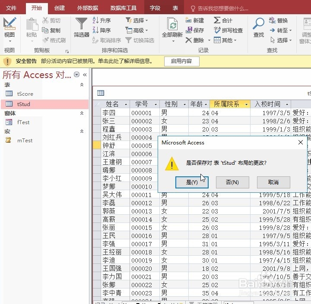Switch to the 表 (Table) ribbon tab
311x304 pixels.
click(175, 8)
